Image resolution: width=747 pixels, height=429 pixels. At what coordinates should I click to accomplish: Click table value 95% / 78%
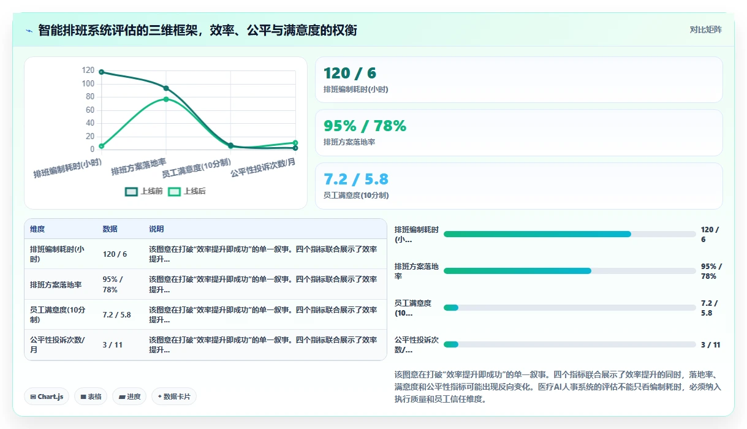tap(114, 284)
